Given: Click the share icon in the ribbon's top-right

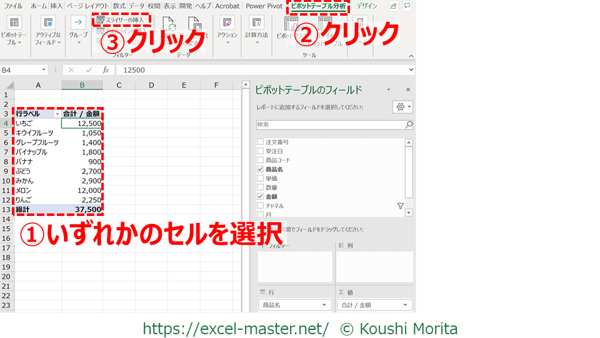Looking at the screenshot, I should pyautogui.click(x=393, y=6).
